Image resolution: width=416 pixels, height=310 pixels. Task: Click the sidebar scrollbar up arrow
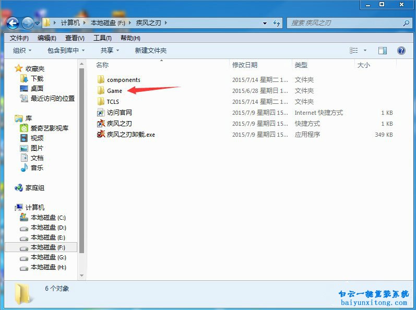click(x=81, y=64)
